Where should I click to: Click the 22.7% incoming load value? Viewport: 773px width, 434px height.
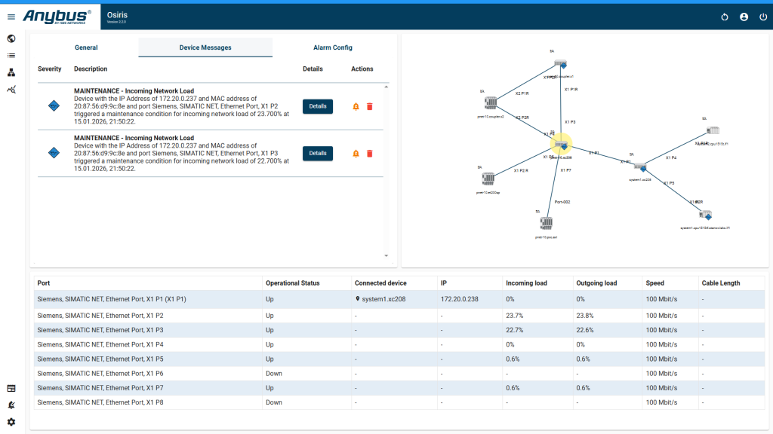coord(515,330)
